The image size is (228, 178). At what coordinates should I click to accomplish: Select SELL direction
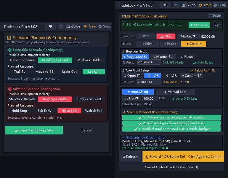(x=166, y=36)
